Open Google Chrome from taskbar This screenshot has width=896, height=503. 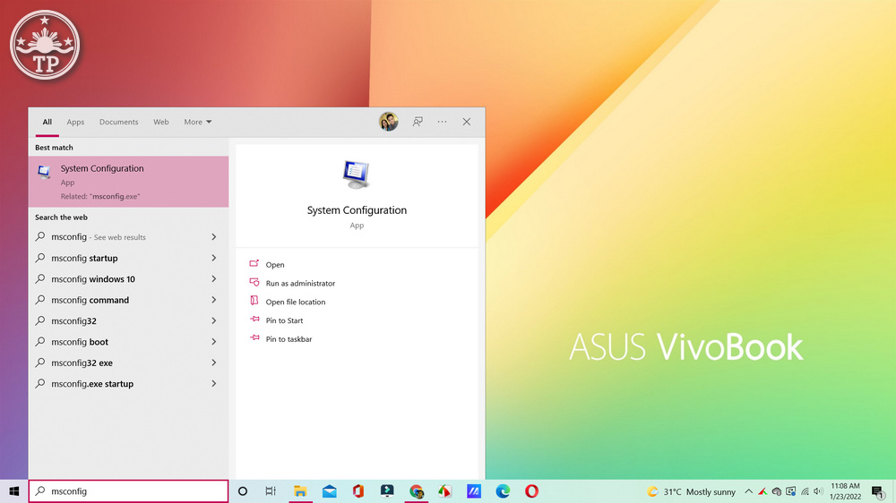(417, 491)
